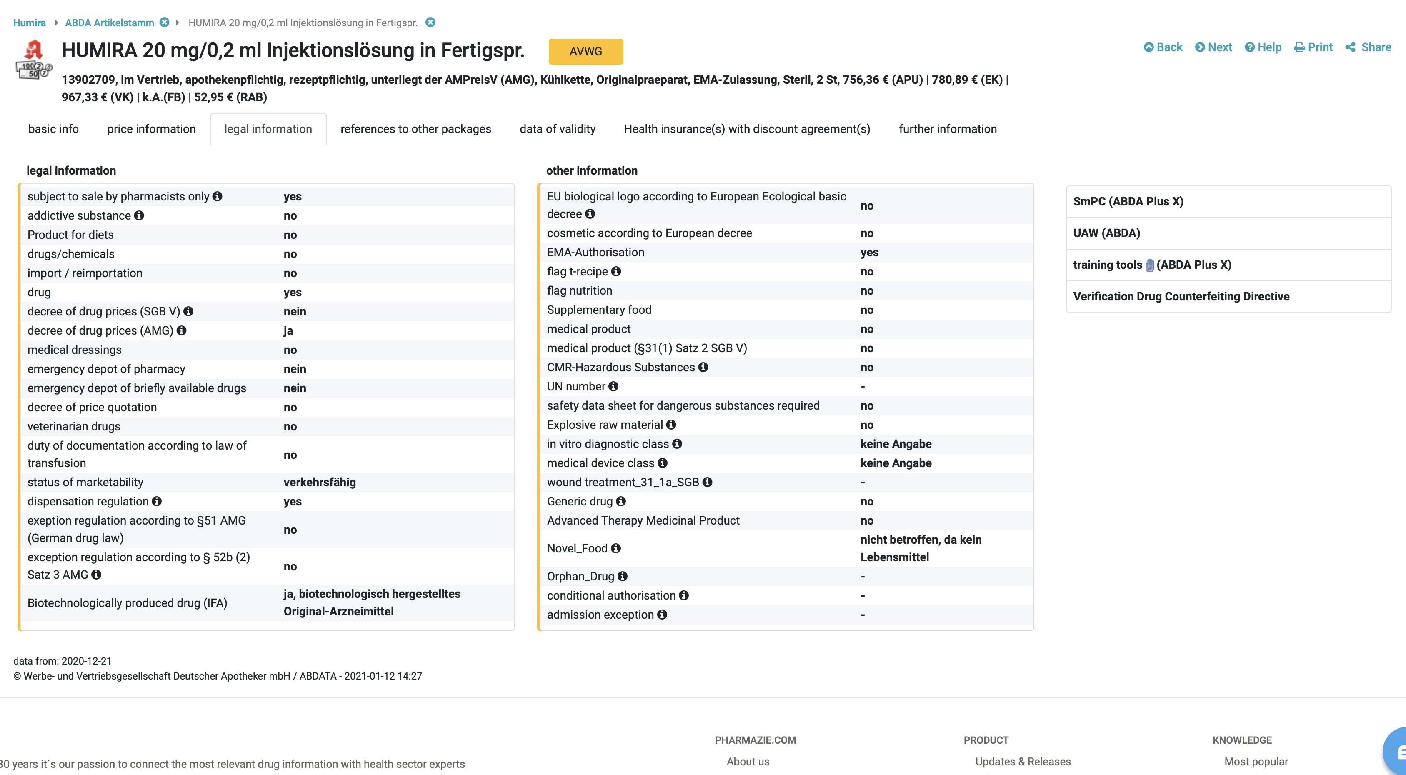The width and height of the screenshot is (1406, 775).
Task: Show info for conditional authorisation
Action: pos(684,595)
